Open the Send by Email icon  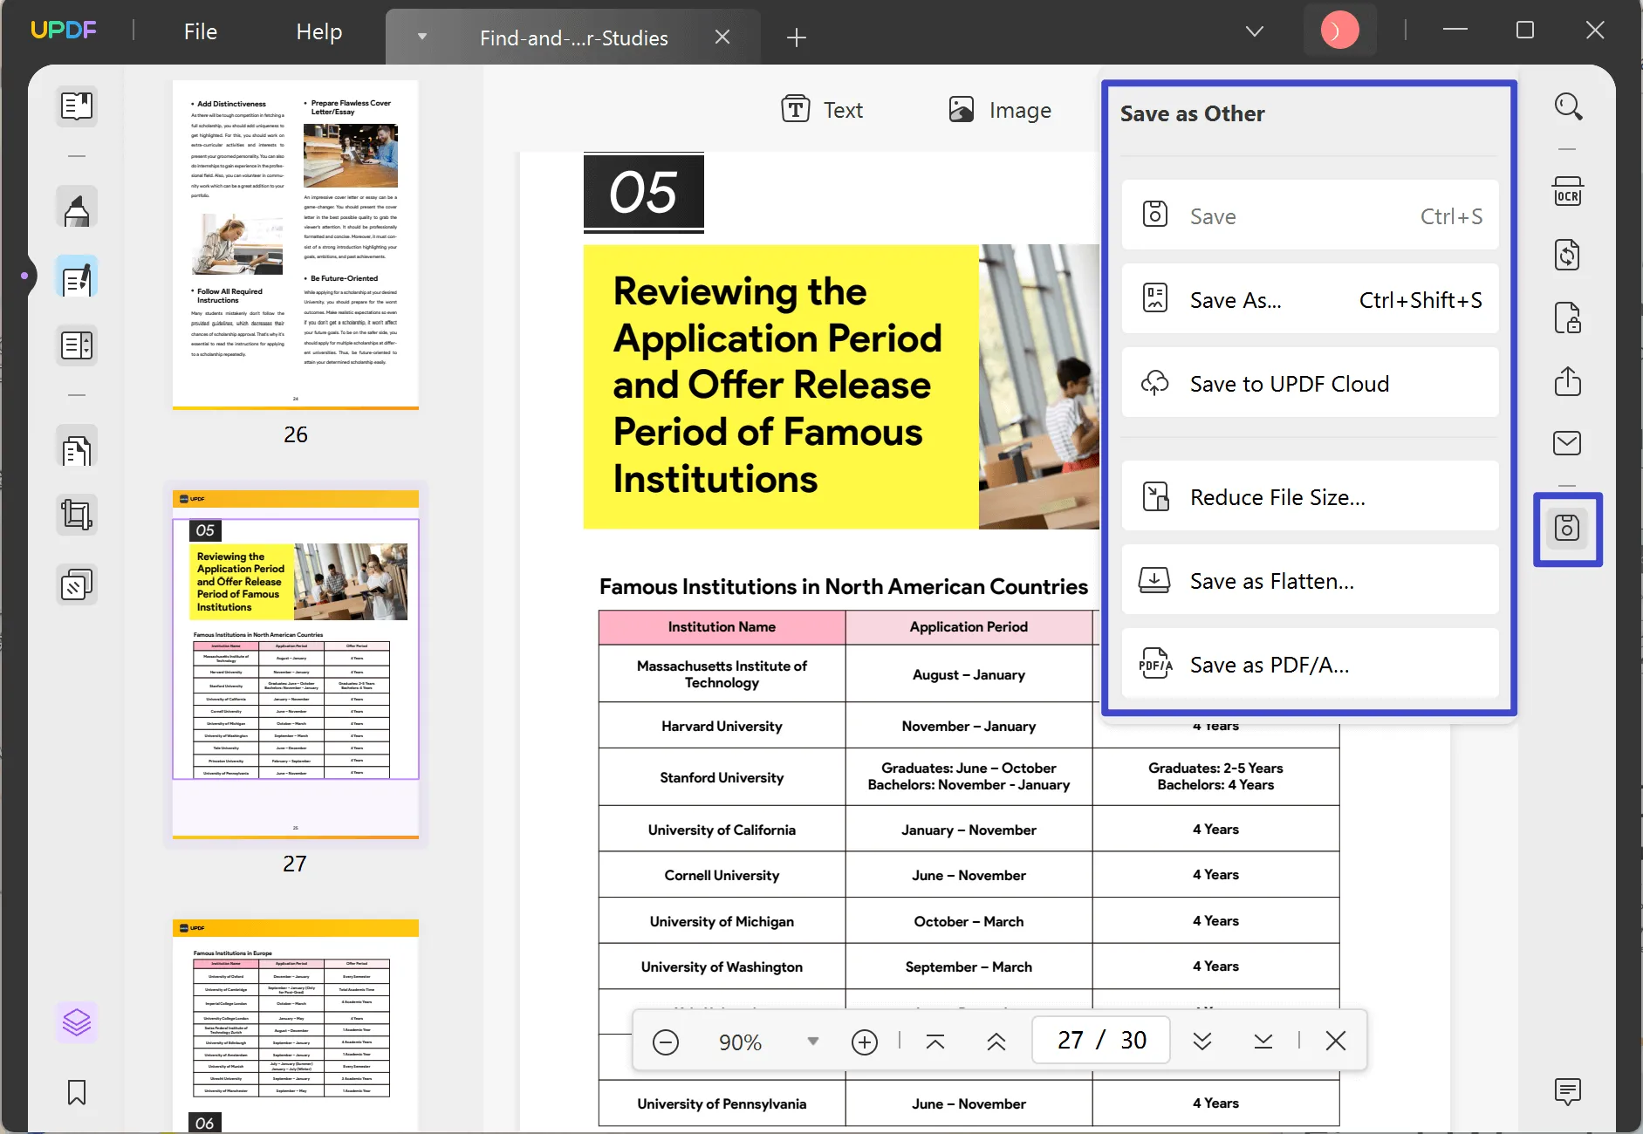tap(1567, 443)
